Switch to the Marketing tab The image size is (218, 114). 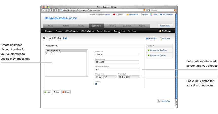112,26
